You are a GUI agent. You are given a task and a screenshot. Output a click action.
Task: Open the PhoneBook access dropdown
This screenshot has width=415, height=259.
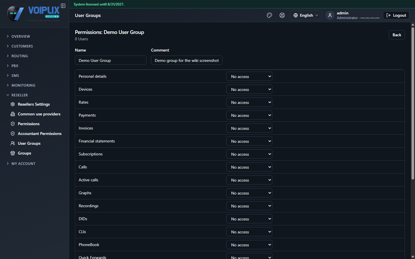[249, 245]
